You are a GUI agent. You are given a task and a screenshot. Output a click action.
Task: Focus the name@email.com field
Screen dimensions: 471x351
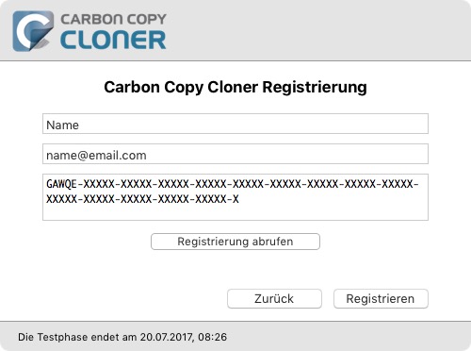[235, 154]
